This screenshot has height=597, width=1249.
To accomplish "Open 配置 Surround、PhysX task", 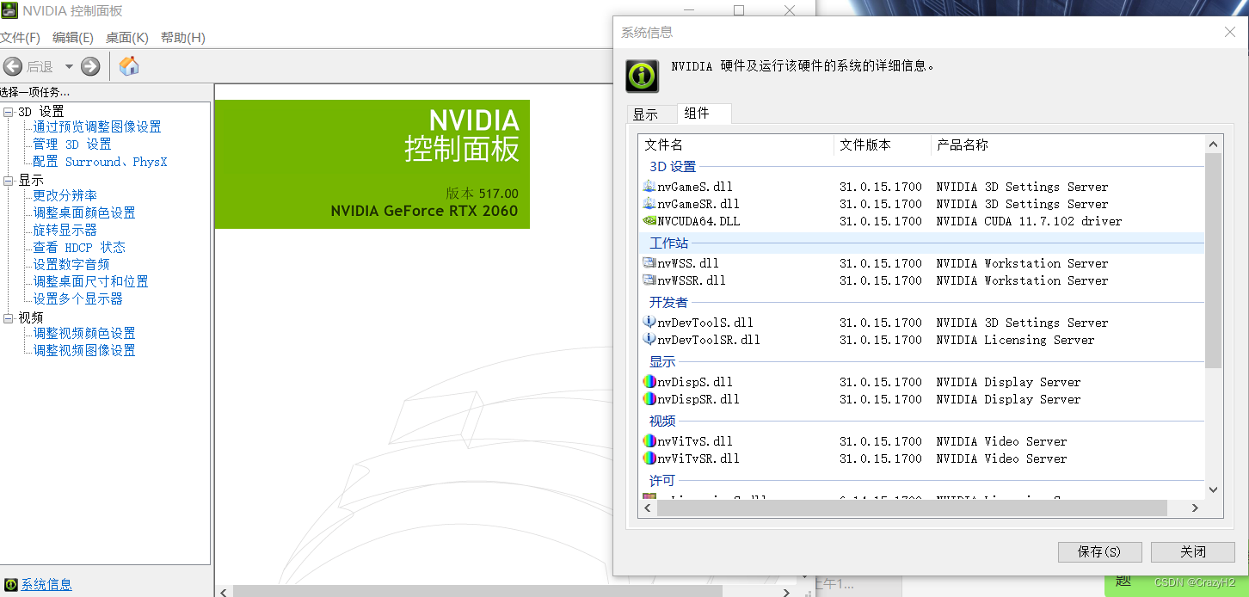I will pyautogui.click(x=100, y=162).
